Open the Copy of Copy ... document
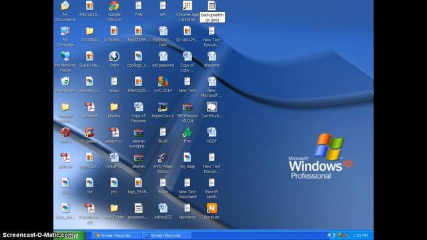Viewport: 427px width, 240px height. tap(187, 56)
